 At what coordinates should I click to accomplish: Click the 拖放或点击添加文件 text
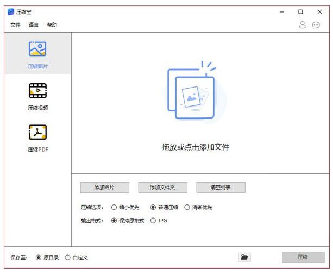click(196, 147)
